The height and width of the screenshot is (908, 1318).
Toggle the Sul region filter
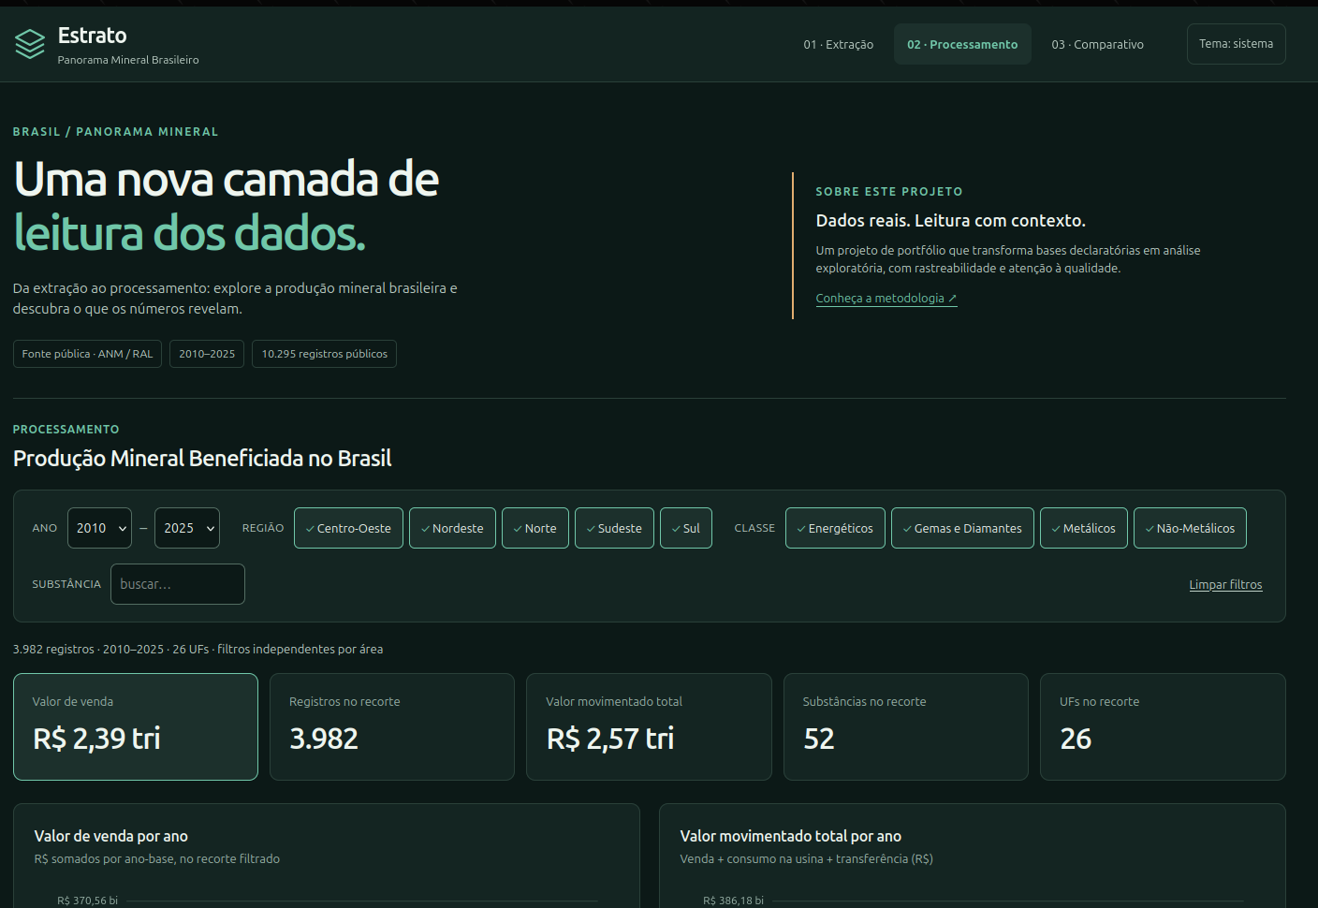point(685,528)
